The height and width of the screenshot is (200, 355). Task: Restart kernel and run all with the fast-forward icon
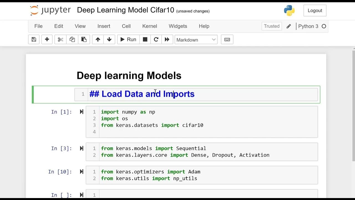pyautogui.click(x=167, y=39)
